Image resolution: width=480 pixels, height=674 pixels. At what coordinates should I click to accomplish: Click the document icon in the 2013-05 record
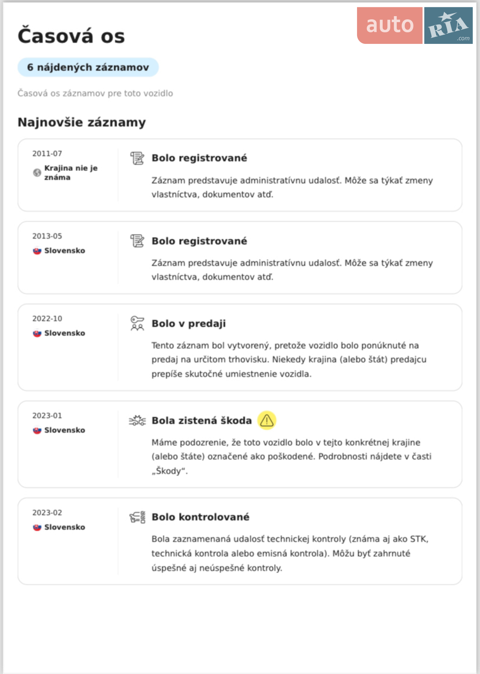coord(137,241)
